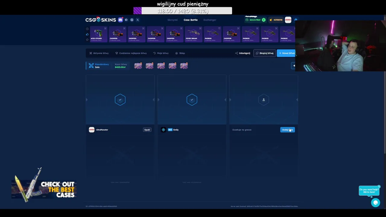Open the user avatar in header
Image resolution: width=386 pixels, height=217 pixels.
288,20
